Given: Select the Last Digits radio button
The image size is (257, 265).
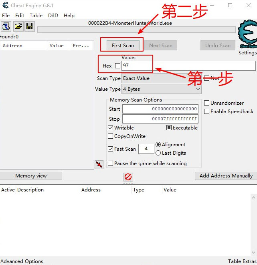Looking at the screenshot, I should (158, 153).
